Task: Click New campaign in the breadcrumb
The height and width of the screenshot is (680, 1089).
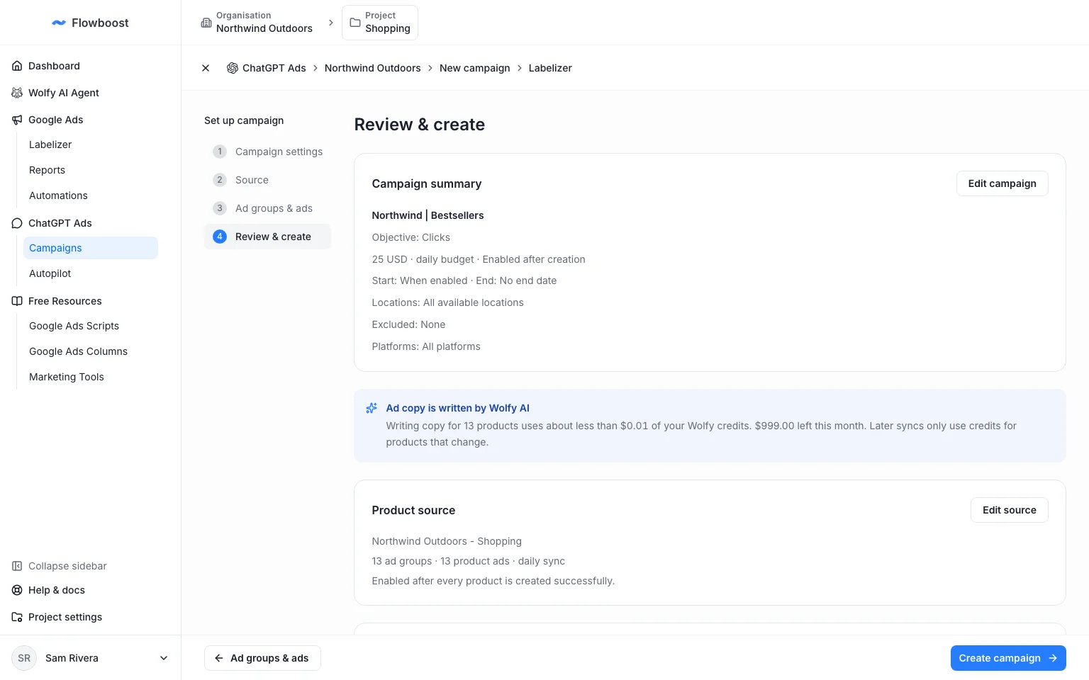Action: point(474,68)
